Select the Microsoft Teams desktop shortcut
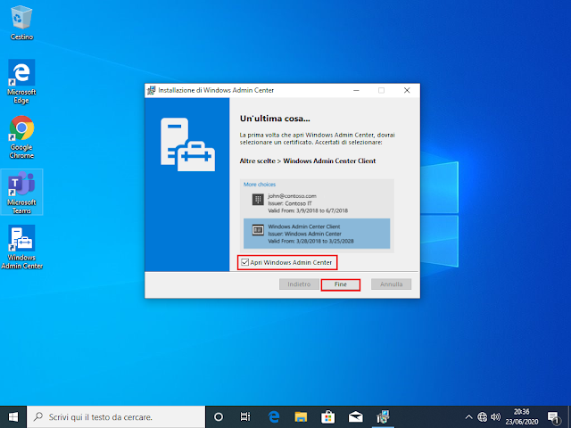Viewport: 571px width, 428px height. pyautogui.click(x=21, y=193)
